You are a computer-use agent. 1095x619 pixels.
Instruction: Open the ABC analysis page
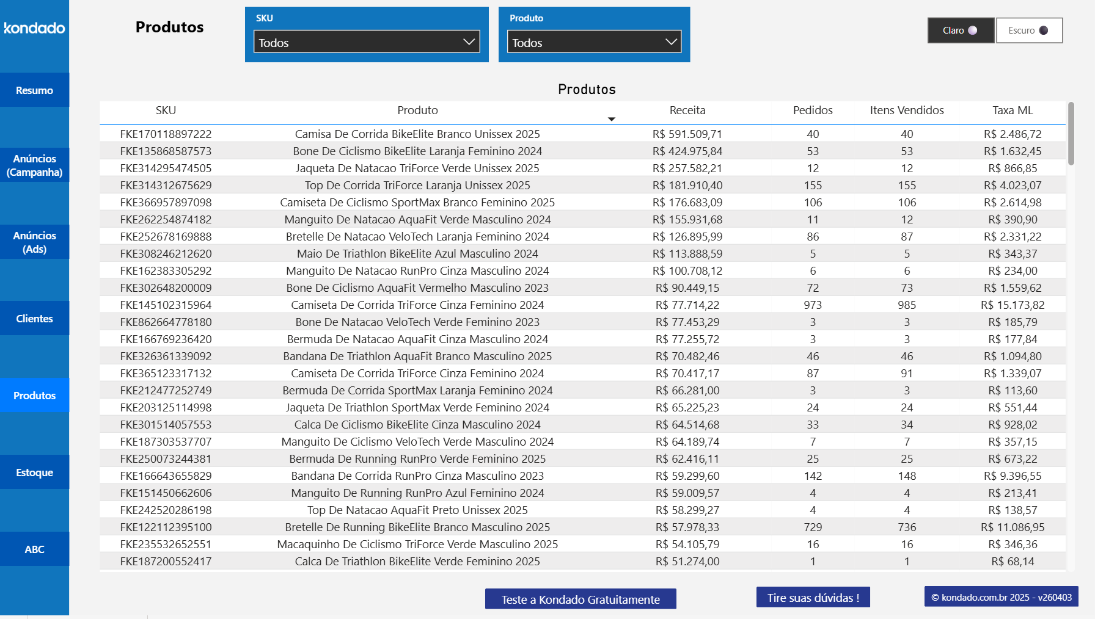(34, 549)
